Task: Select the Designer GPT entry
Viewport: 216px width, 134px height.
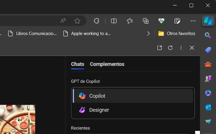Action: [x=133, y=110]
